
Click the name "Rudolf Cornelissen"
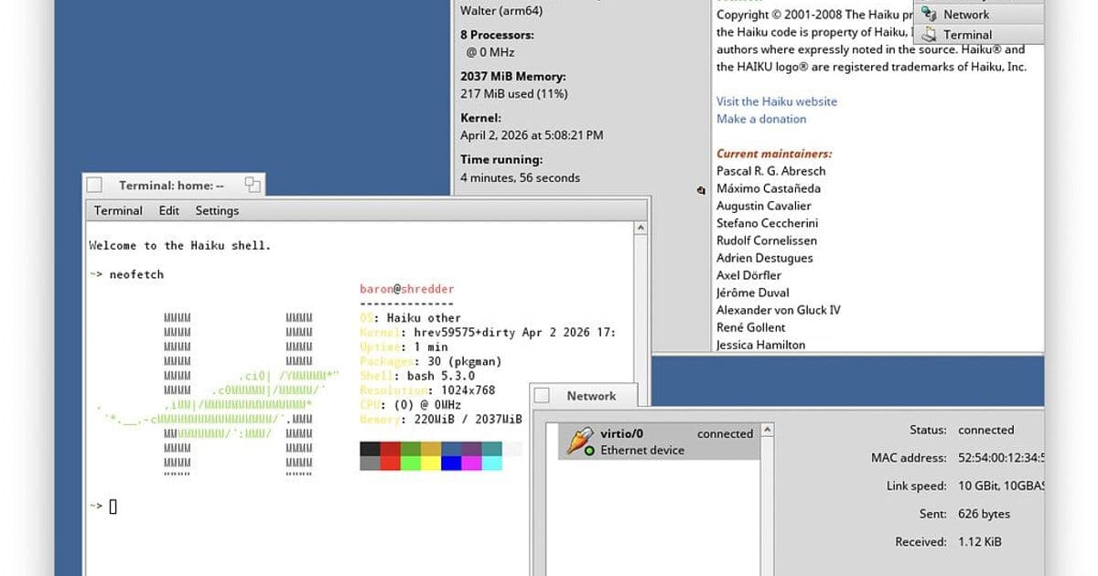click(x=767, y=240)
